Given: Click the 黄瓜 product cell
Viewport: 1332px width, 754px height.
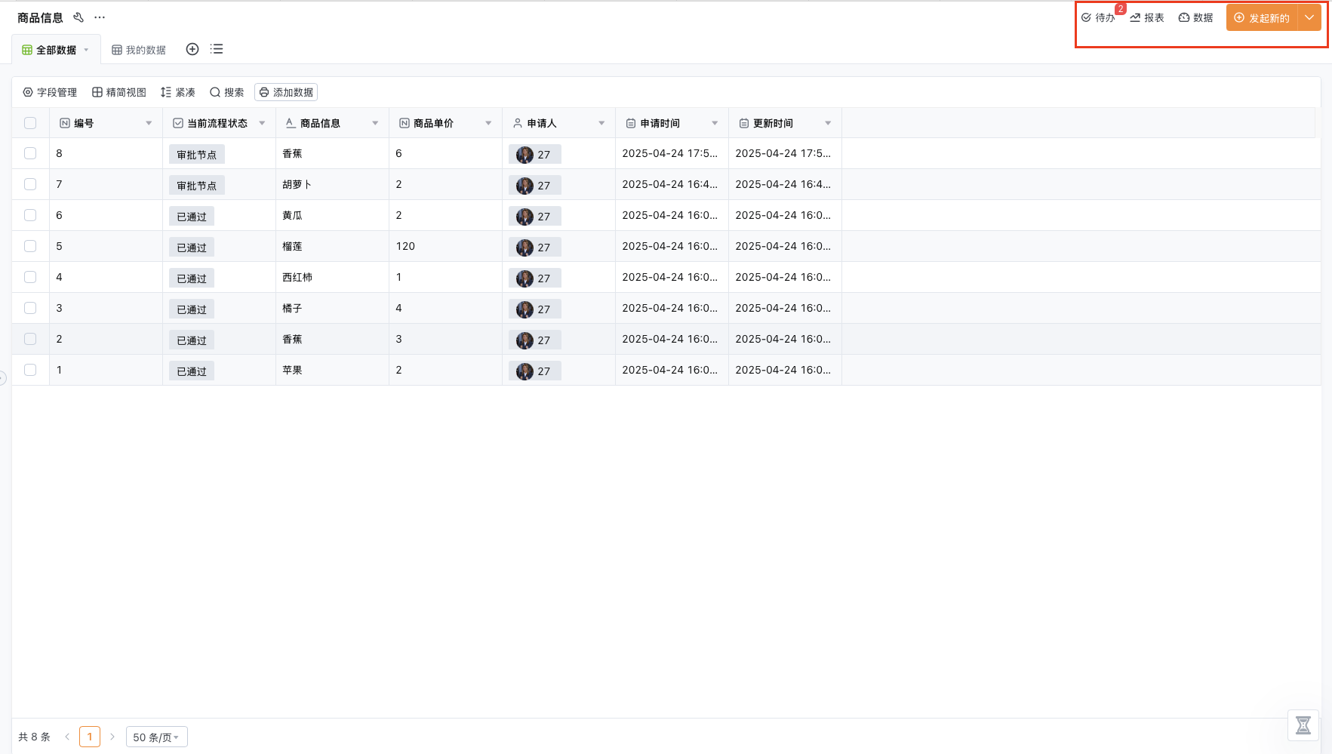Looking at the screenshot, I should pyautogui.click(x=332, y=215).
